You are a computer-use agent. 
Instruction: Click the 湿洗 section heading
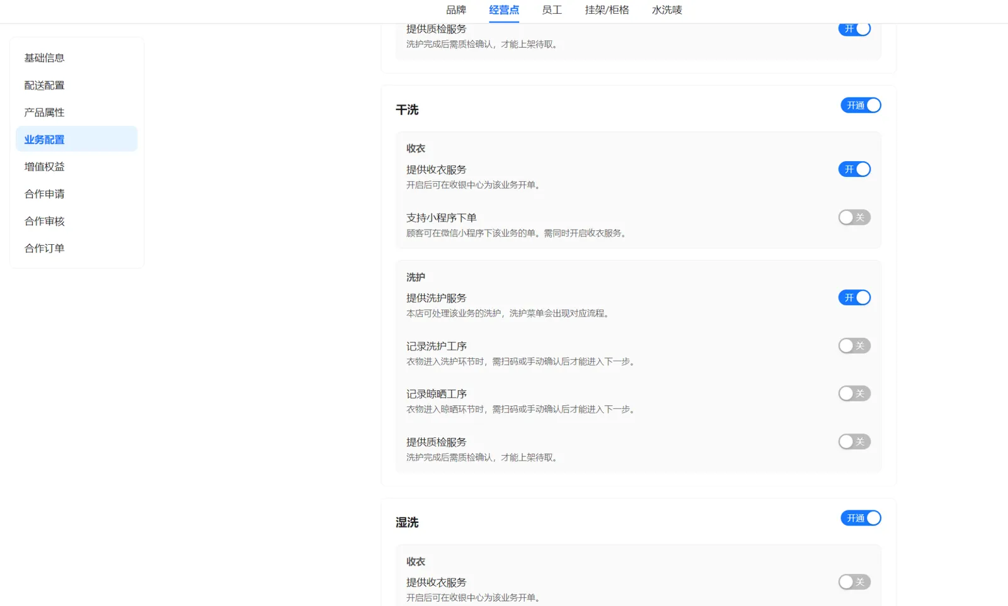(x=407, y=522)
